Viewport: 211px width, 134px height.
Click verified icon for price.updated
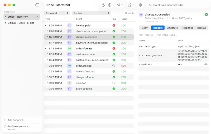(114, 89)
